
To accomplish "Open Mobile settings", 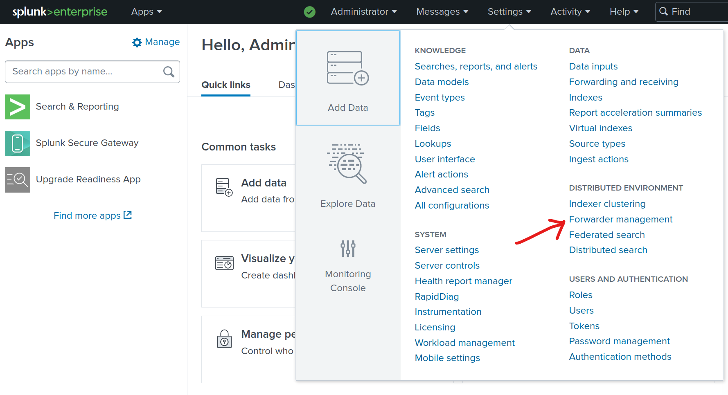I will [447, 358].
